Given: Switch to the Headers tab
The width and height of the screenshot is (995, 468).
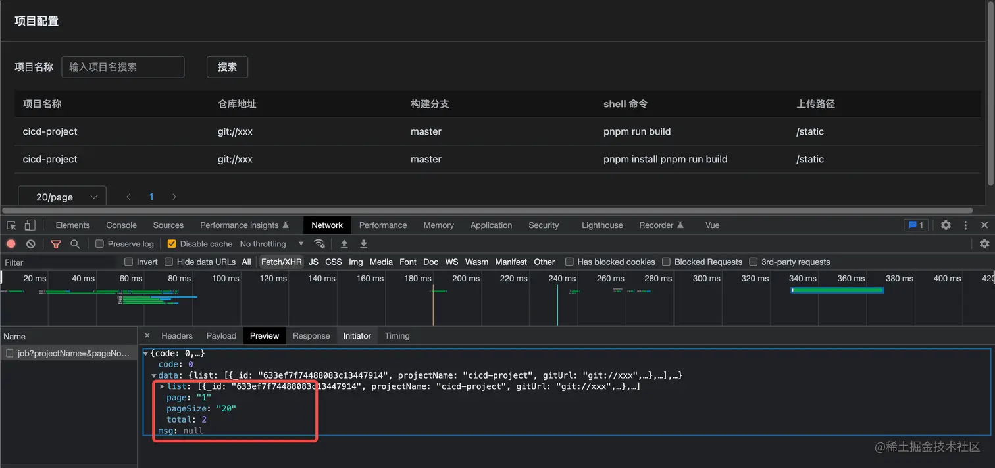Looking at the screenshot, I should (177, 335).
